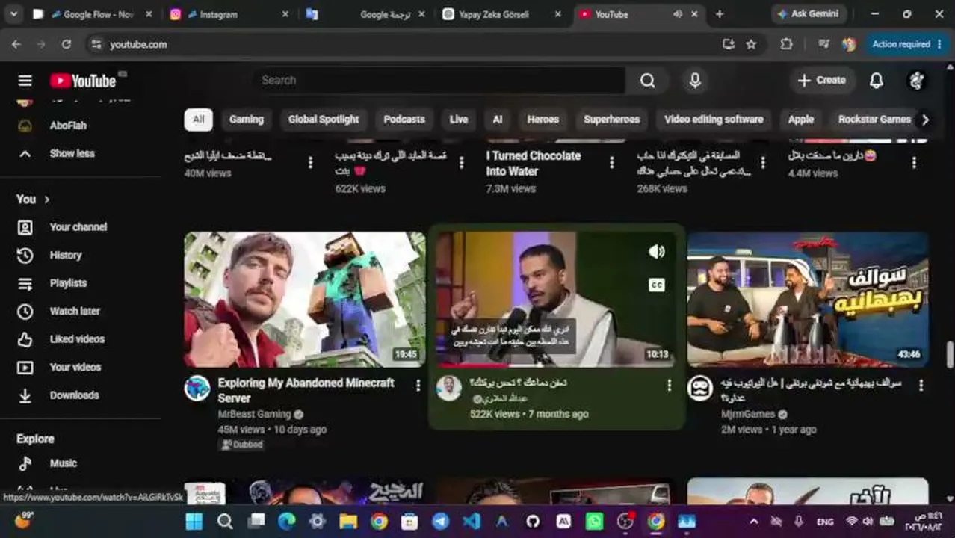
Task: Click the MrBeast Gaming channel name
Action: pos(254,414)
